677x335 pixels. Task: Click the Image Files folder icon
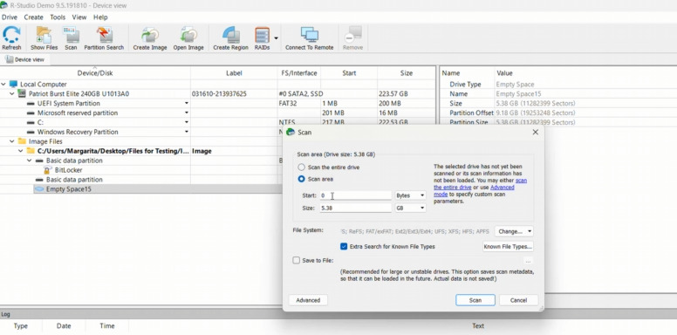[x=22, y=141]
